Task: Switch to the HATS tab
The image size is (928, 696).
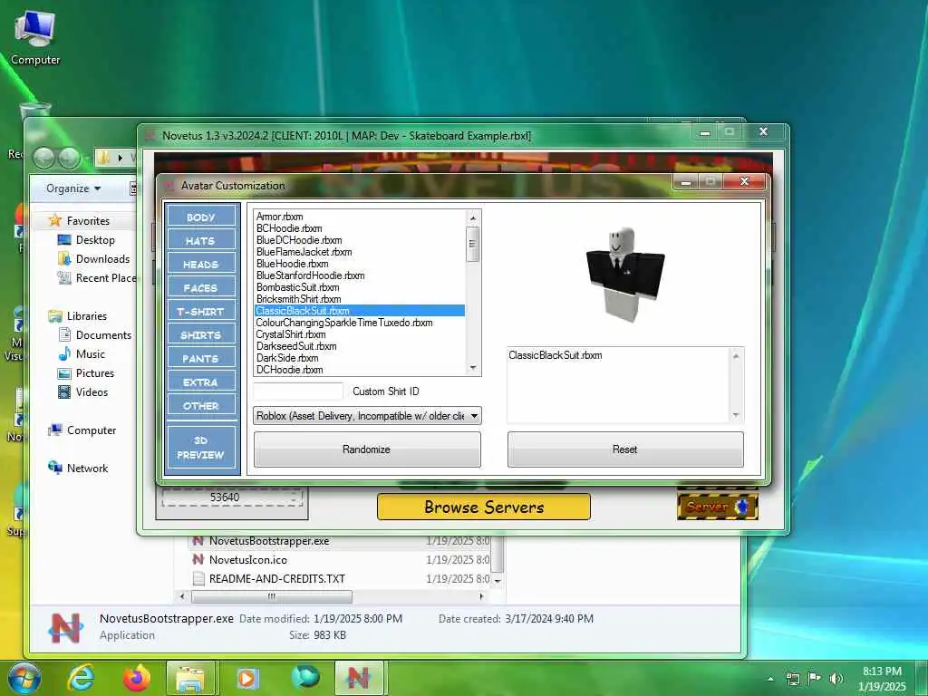Action: [201, 241]
